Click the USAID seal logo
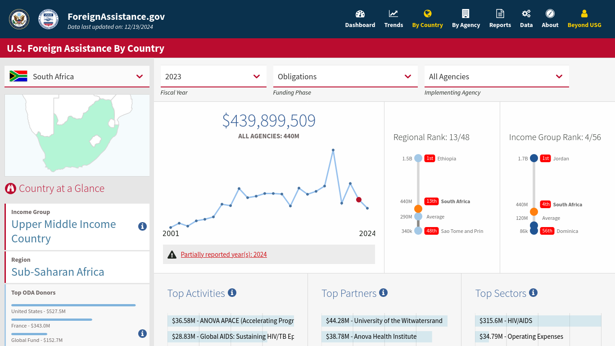Viewport: 615px width, 346px height. coord(48,19)
